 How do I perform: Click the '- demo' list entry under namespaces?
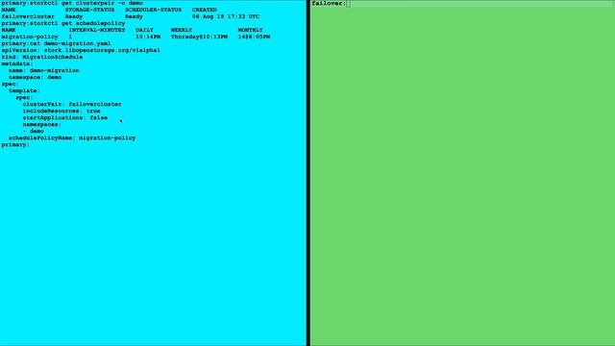(34, 131)
